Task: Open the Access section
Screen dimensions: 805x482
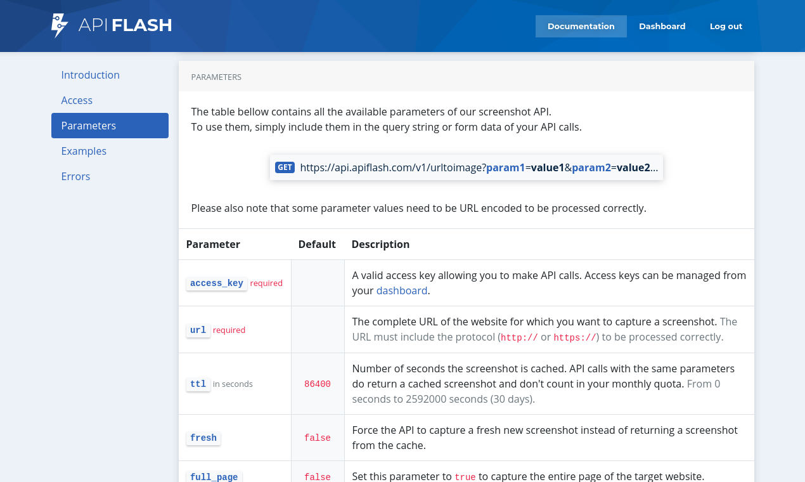Action: 77,100
